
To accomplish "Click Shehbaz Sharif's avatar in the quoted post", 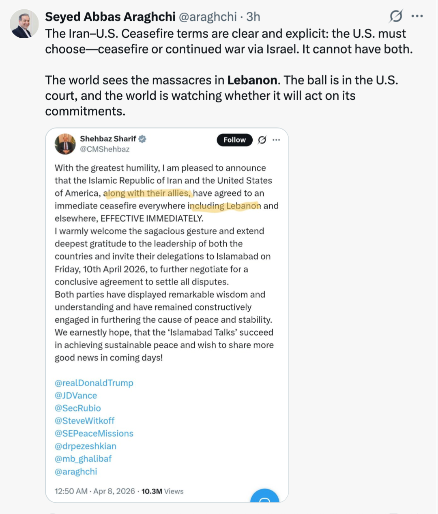I will [x=65, y=144].
